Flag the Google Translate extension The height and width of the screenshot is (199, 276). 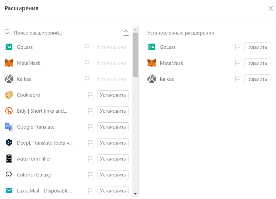90,127
